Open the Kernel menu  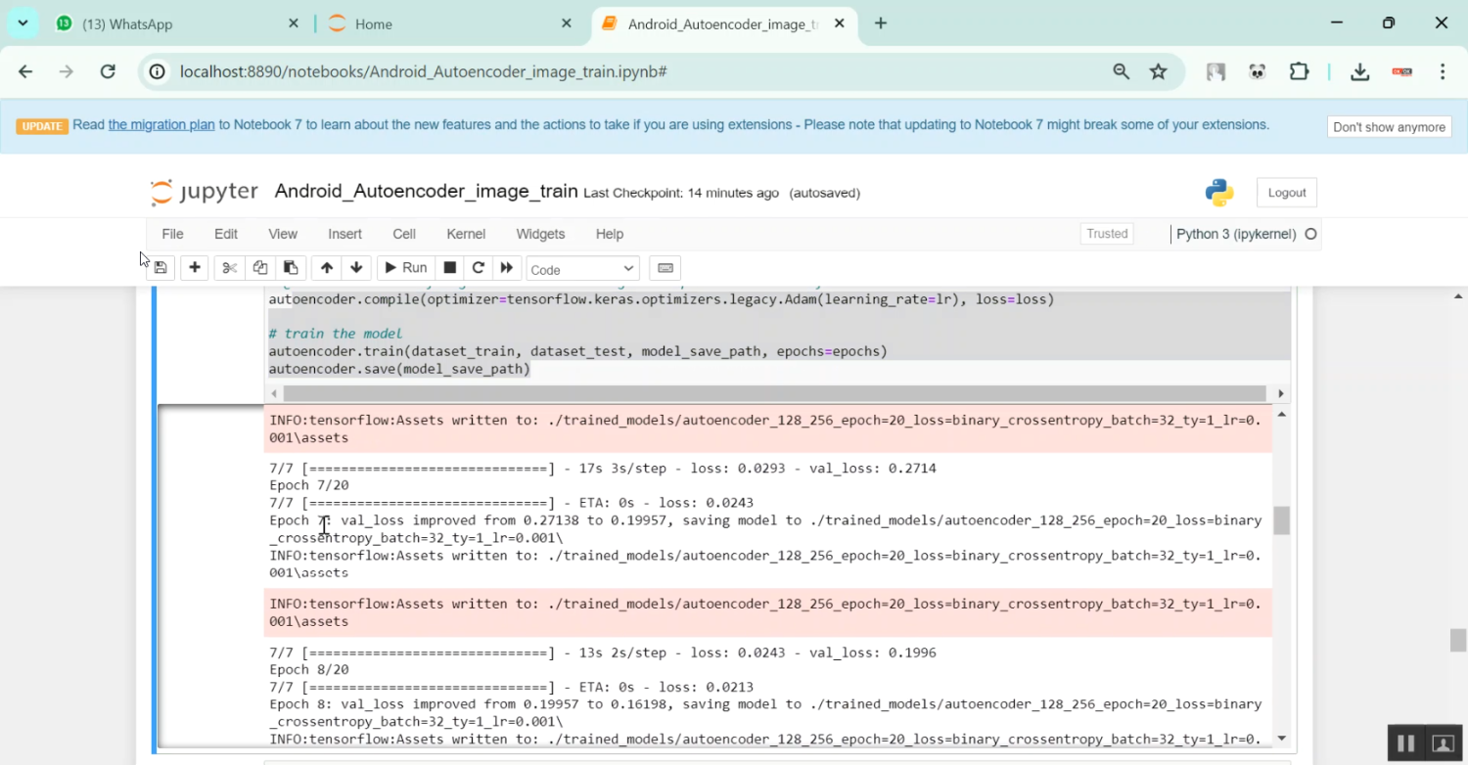[466, 234]
